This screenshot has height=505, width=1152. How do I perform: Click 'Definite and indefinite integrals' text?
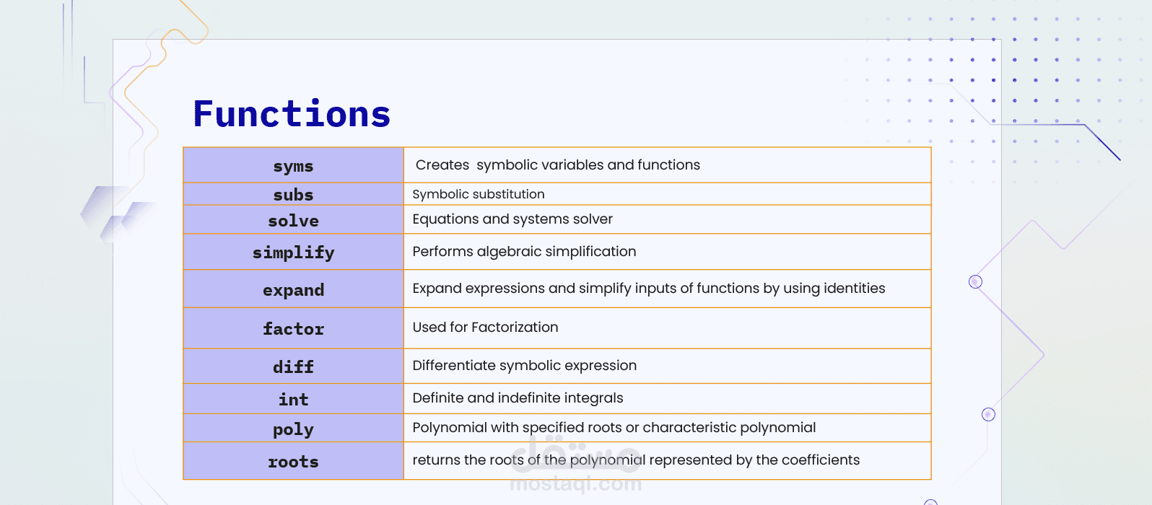pyautogui.click(x=518, y=398)
